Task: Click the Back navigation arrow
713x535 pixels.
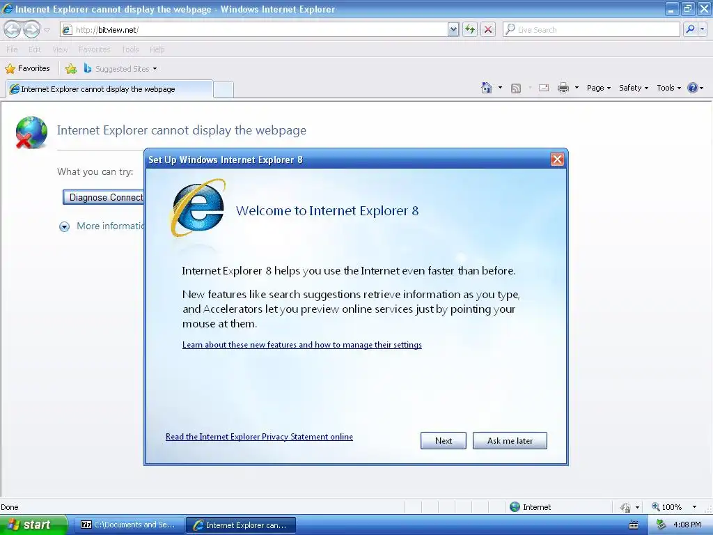Action: pos(13,29)
